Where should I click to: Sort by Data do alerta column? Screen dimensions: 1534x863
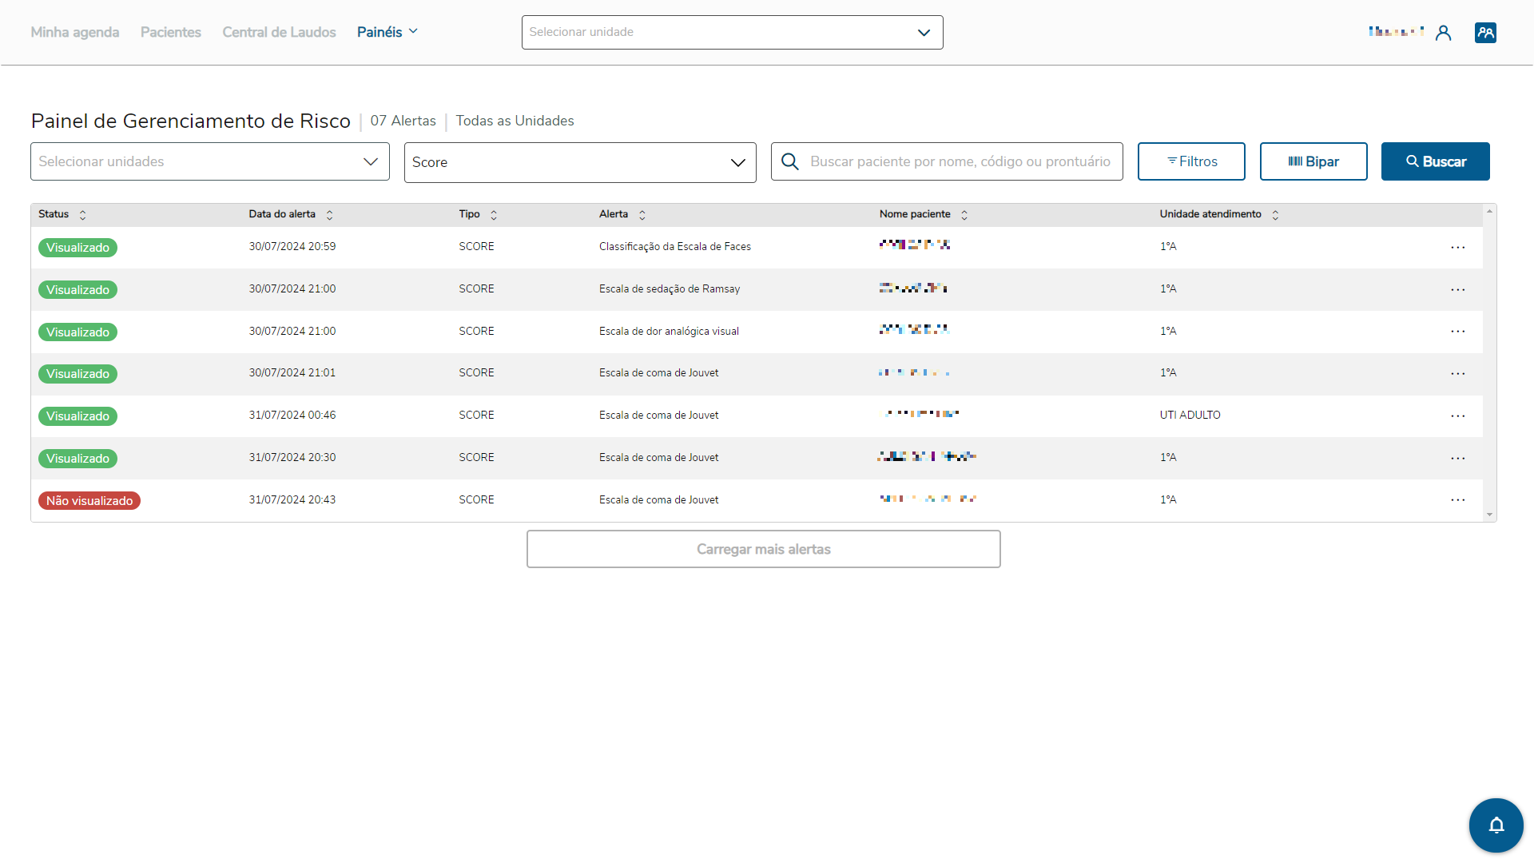pos(329,215)
